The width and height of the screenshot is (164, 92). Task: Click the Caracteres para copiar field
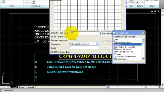point(85,33)
